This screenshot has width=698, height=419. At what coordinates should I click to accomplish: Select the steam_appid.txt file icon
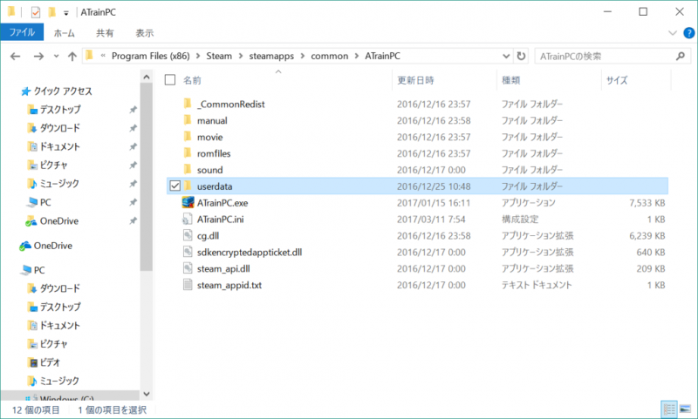pyautogui.click(x=188, y=285)
